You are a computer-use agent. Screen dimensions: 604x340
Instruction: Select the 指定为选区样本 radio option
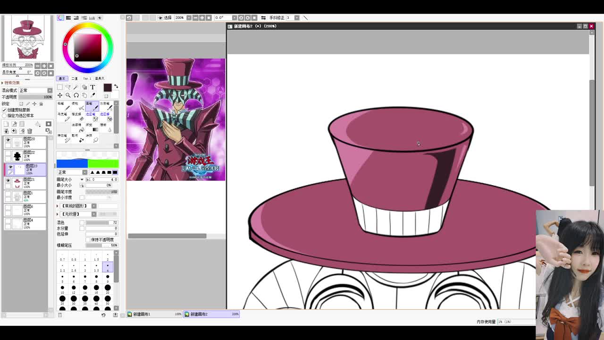[4, 116]
